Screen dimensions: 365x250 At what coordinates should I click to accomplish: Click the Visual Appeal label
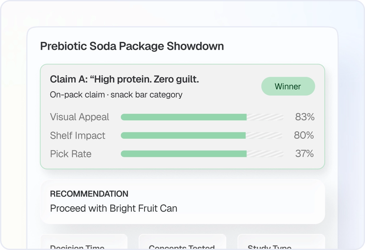click(x=79, y=117)
